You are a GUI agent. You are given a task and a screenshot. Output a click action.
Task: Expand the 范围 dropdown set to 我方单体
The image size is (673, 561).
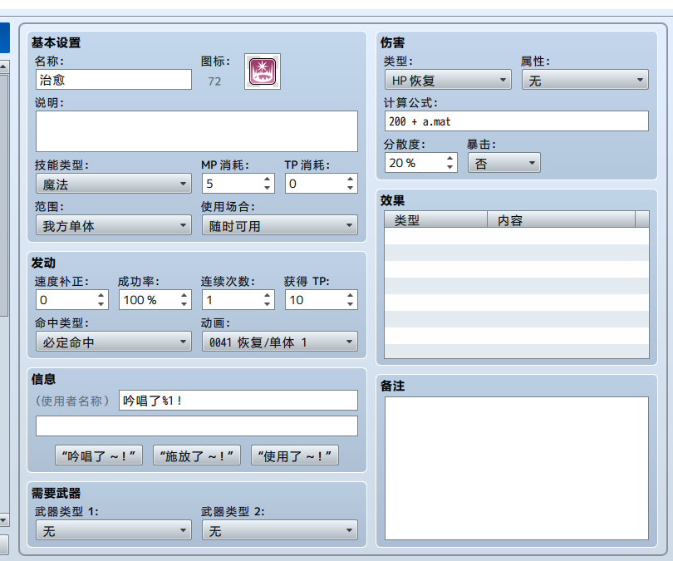point(114,225)
